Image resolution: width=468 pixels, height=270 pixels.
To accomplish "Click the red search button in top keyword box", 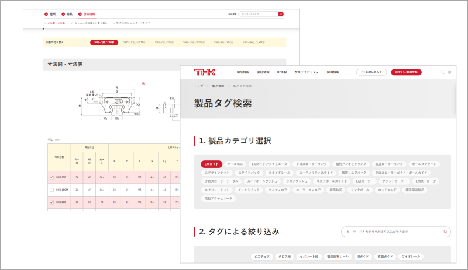I will point(281,13).
